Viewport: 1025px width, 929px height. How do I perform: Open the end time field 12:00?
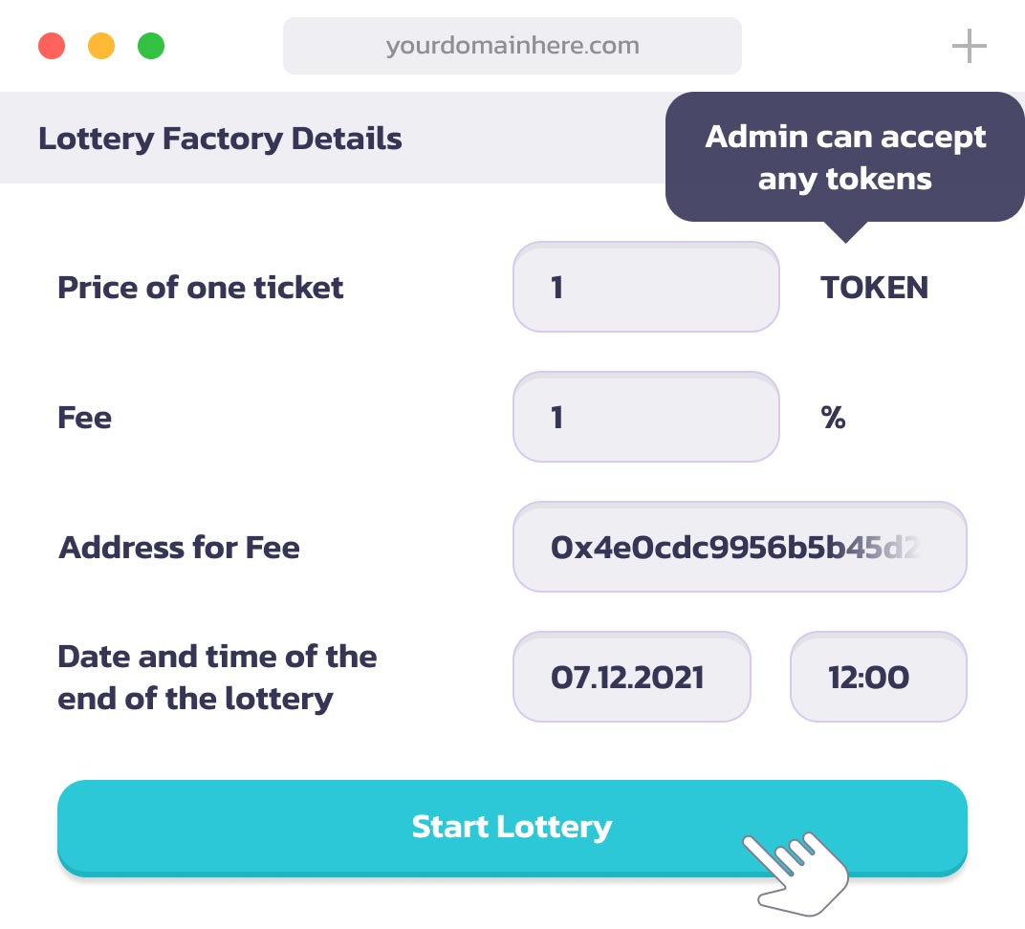click(878, 678)
